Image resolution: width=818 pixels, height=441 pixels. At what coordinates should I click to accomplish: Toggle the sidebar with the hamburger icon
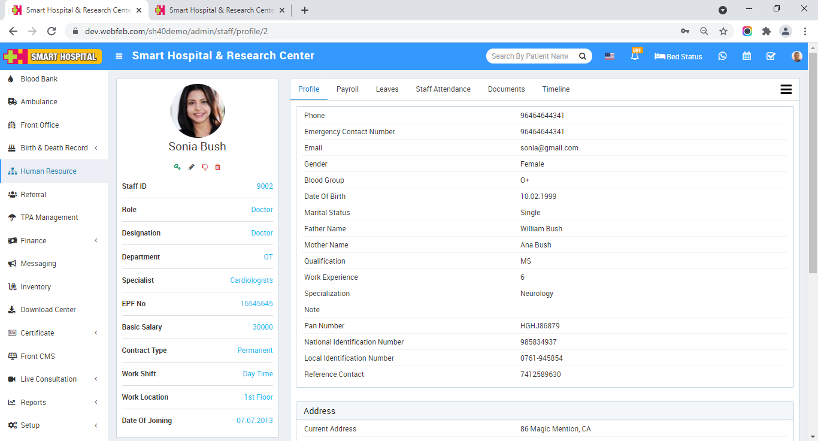pyautogui.click(x=119, y=56)
